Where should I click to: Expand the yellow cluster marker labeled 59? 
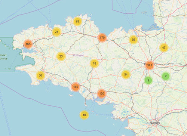(134, 40)
